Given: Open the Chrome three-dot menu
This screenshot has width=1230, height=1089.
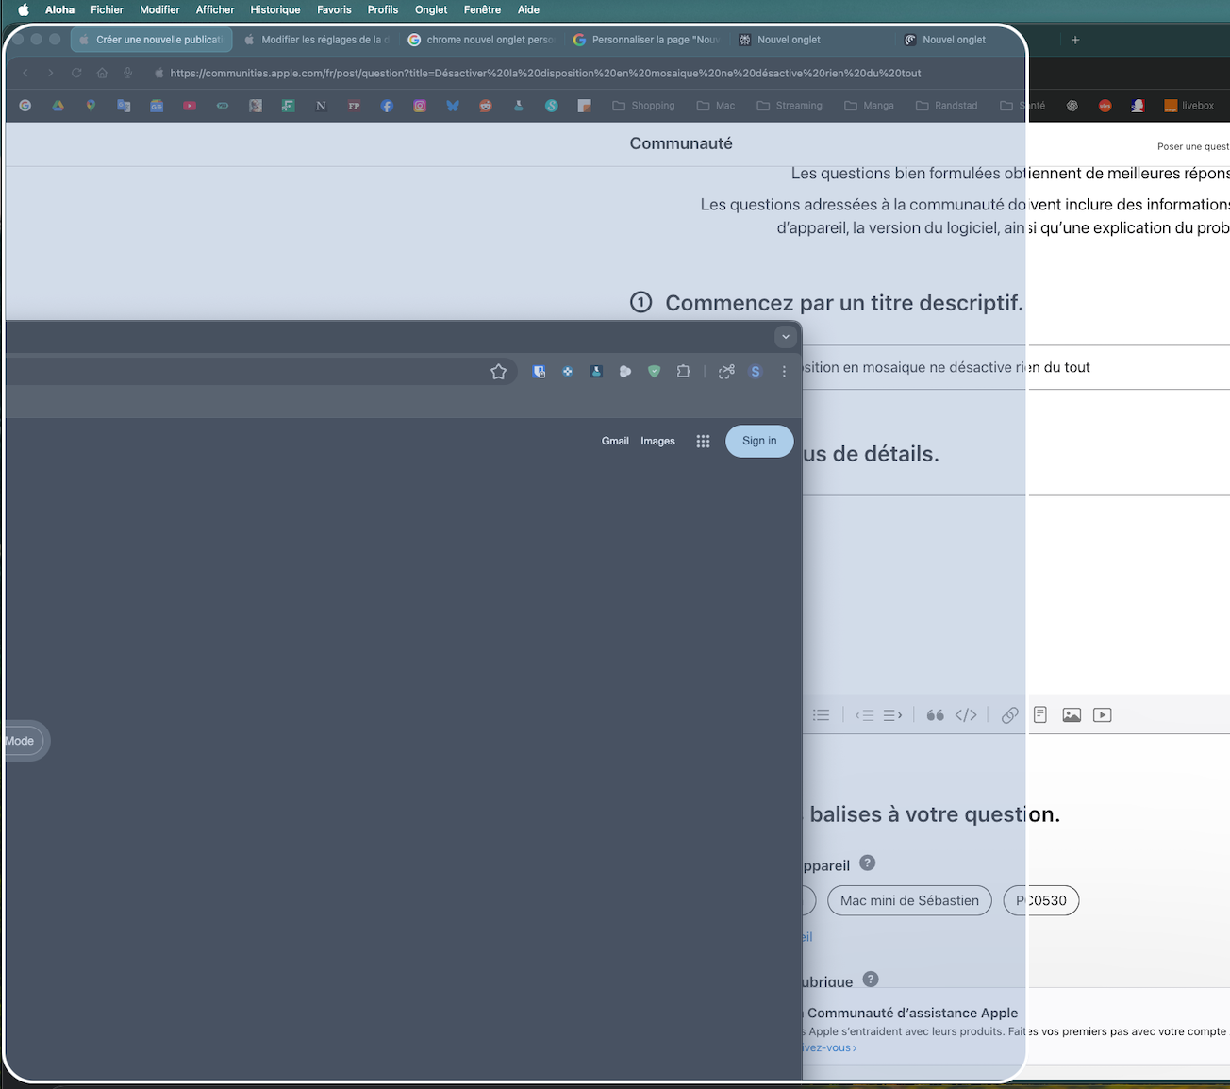Looking at the screenshot, I should click(784, 372).
